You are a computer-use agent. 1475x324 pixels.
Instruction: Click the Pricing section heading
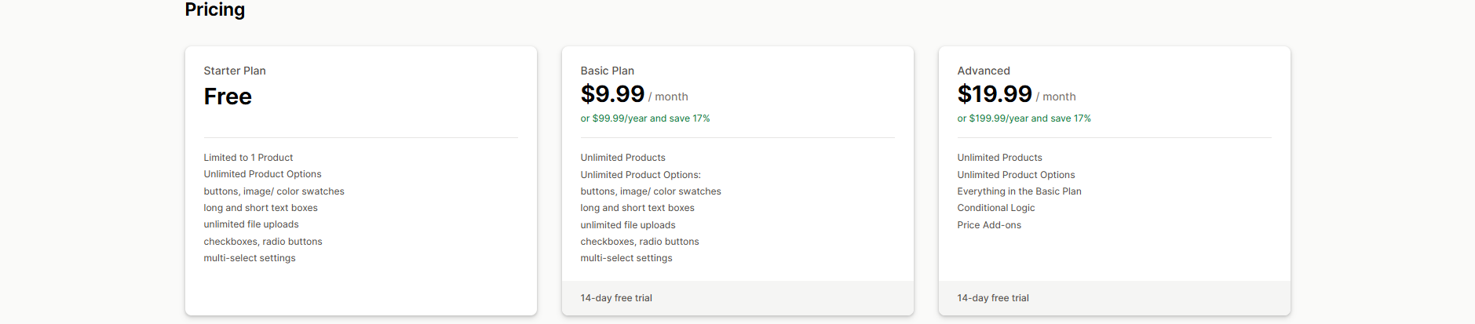point(214,9)
